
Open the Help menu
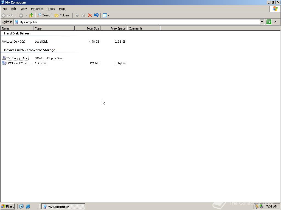(62, 9)
